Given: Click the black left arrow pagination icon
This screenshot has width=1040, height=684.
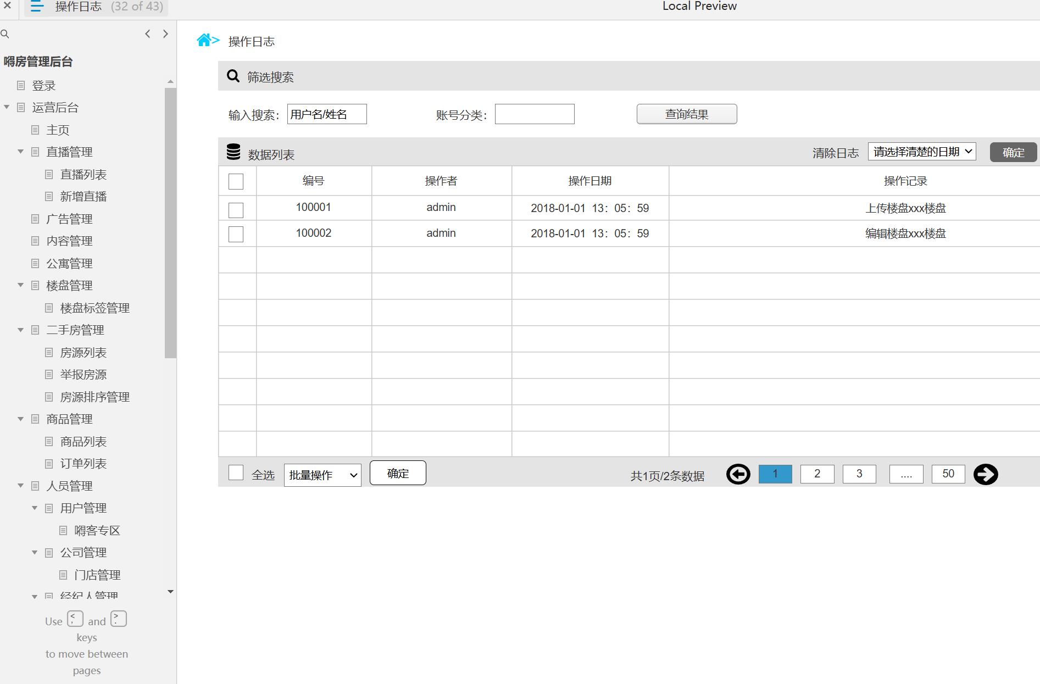Looking at the screenshot, I should pos(738,474).
